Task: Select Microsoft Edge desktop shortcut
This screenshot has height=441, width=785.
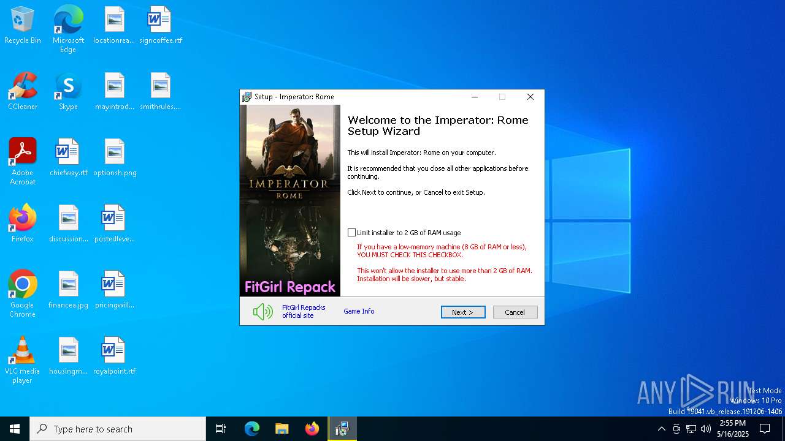Action: click(68, 29)
